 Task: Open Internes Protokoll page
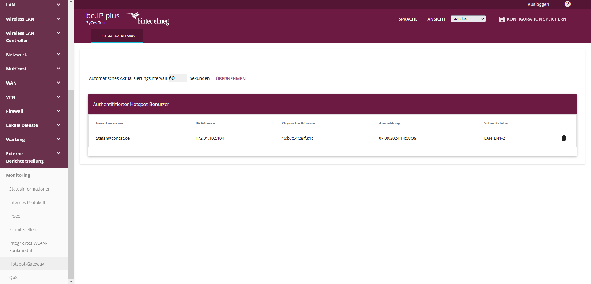tap(27, 203)
